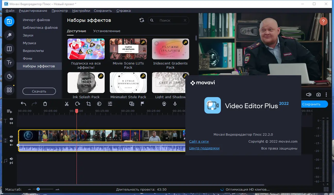Open the Movie Scene LUTs Pack thumbnail
This screenshot has width=334, height=195.
[x=128, y=49]
